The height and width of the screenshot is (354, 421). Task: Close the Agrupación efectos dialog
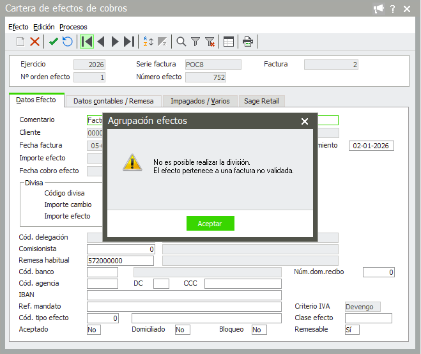click(305, 121)
